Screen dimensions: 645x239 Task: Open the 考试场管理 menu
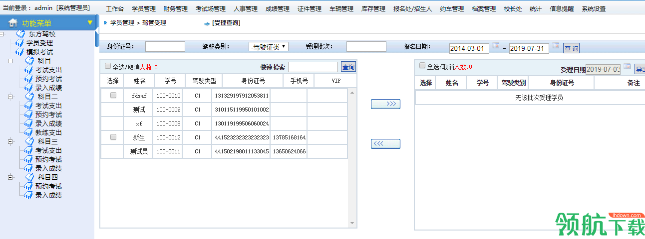click(211, 9)
